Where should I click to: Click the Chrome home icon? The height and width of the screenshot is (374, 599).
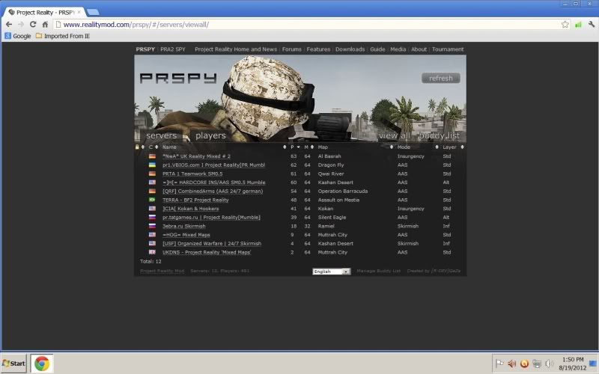tap(46, 24)
